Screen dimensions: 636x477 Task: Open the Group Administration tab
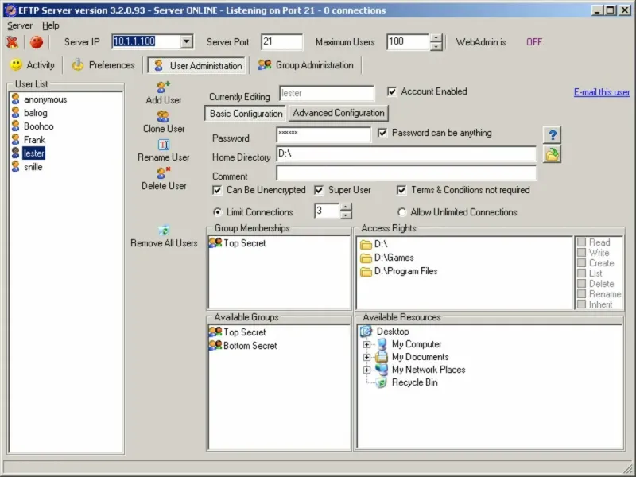[306, 65]
